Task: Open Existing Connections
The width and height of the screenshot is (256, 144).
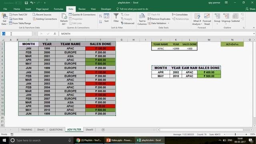Action: coord(45,19)
